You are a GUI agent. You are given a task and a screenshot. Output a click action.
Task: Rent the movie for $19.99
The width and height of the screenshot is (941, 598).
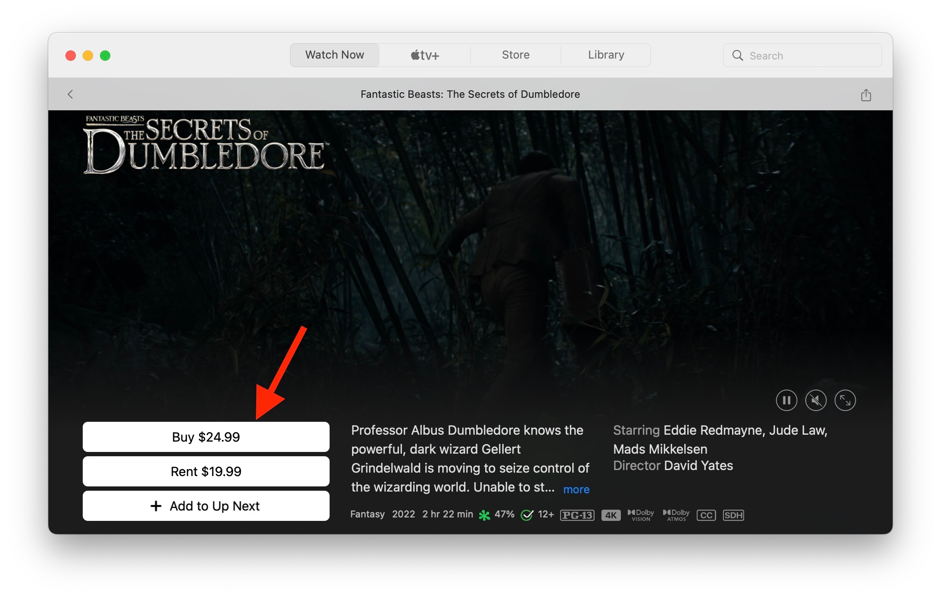coord(206,471)
